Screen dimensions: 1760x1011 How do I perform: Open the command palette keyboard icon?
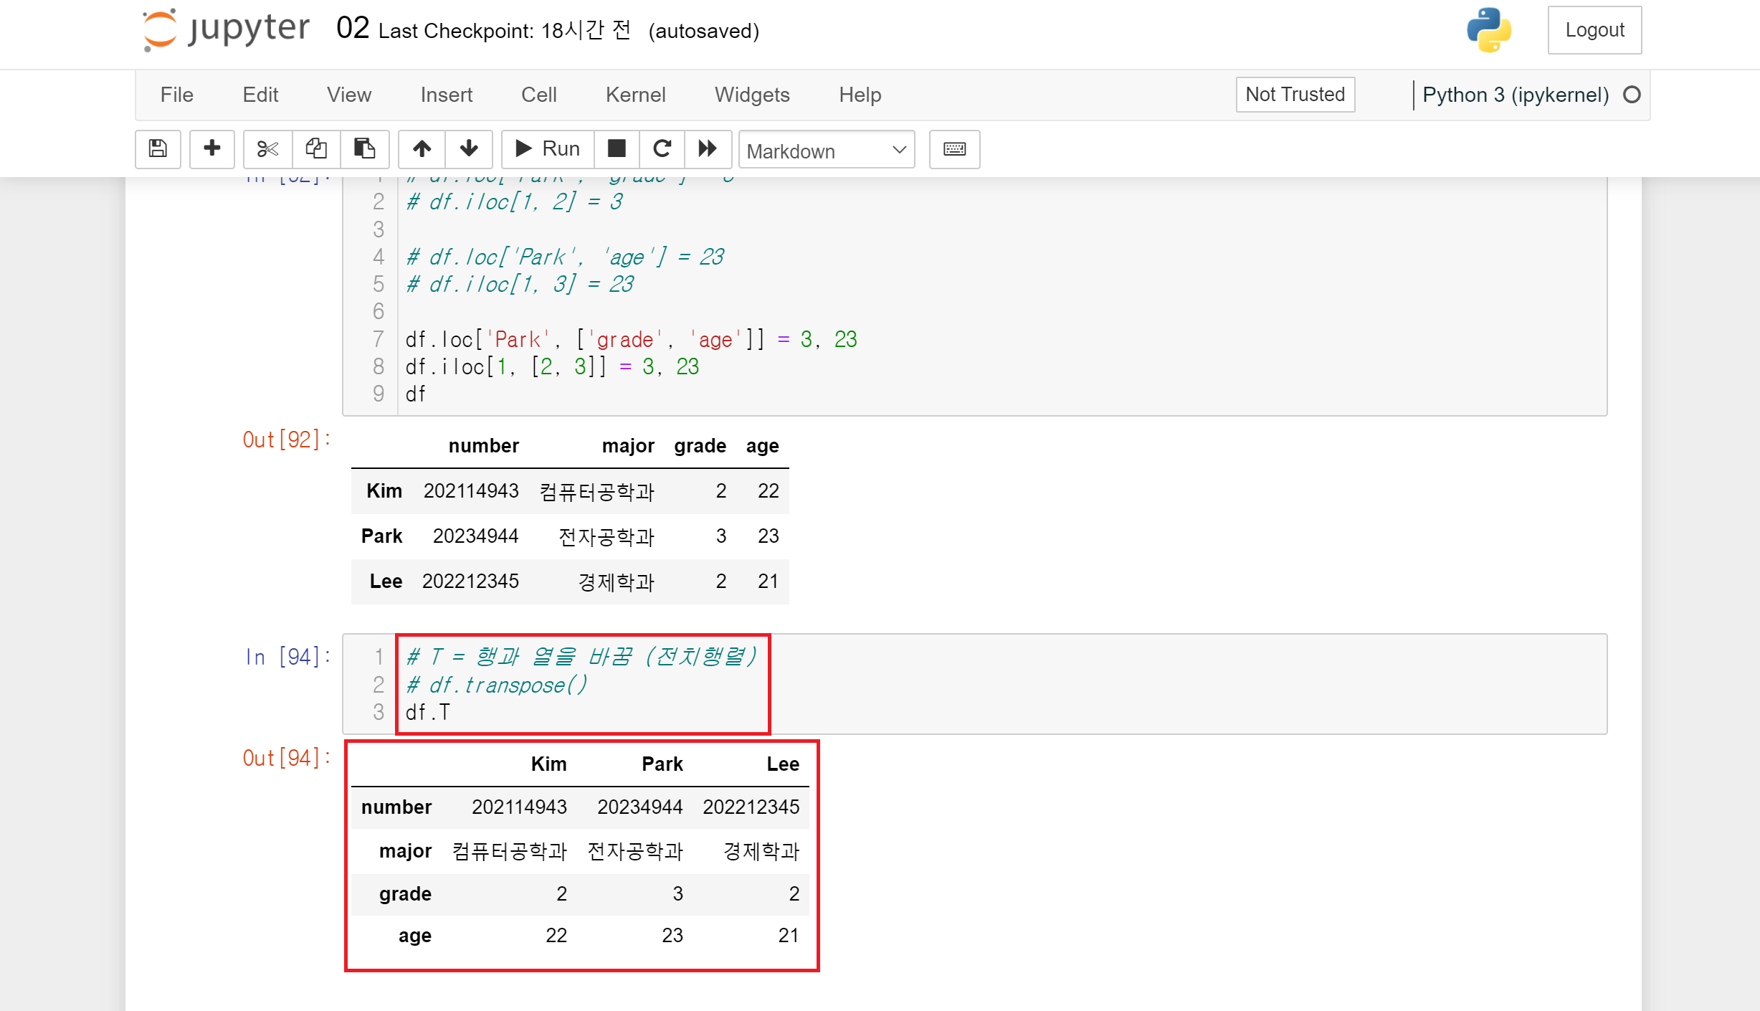tap(954, 149)
